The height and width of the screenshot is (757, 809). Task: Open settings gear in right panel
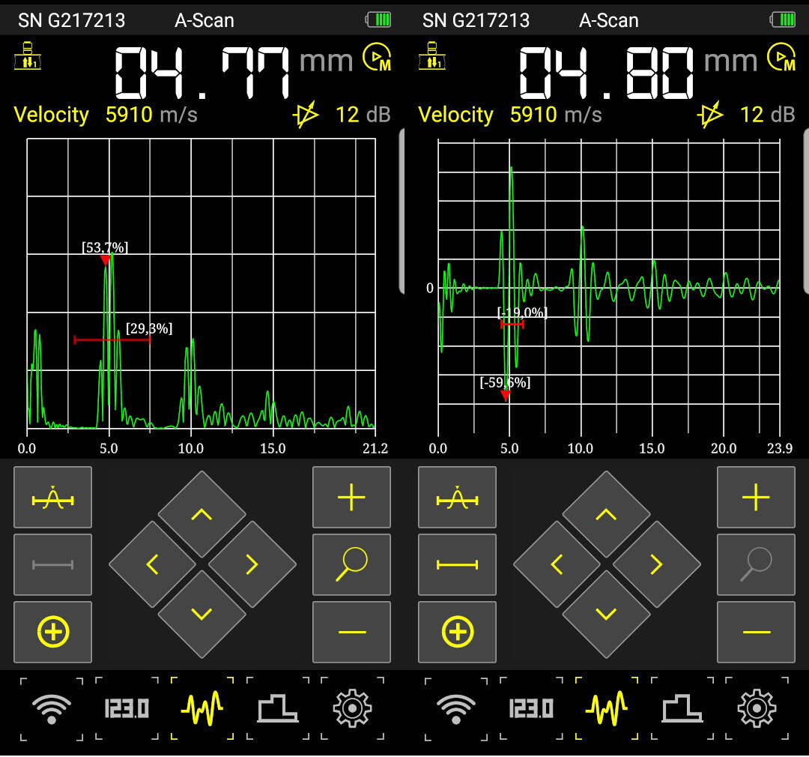tap(756, 708)
